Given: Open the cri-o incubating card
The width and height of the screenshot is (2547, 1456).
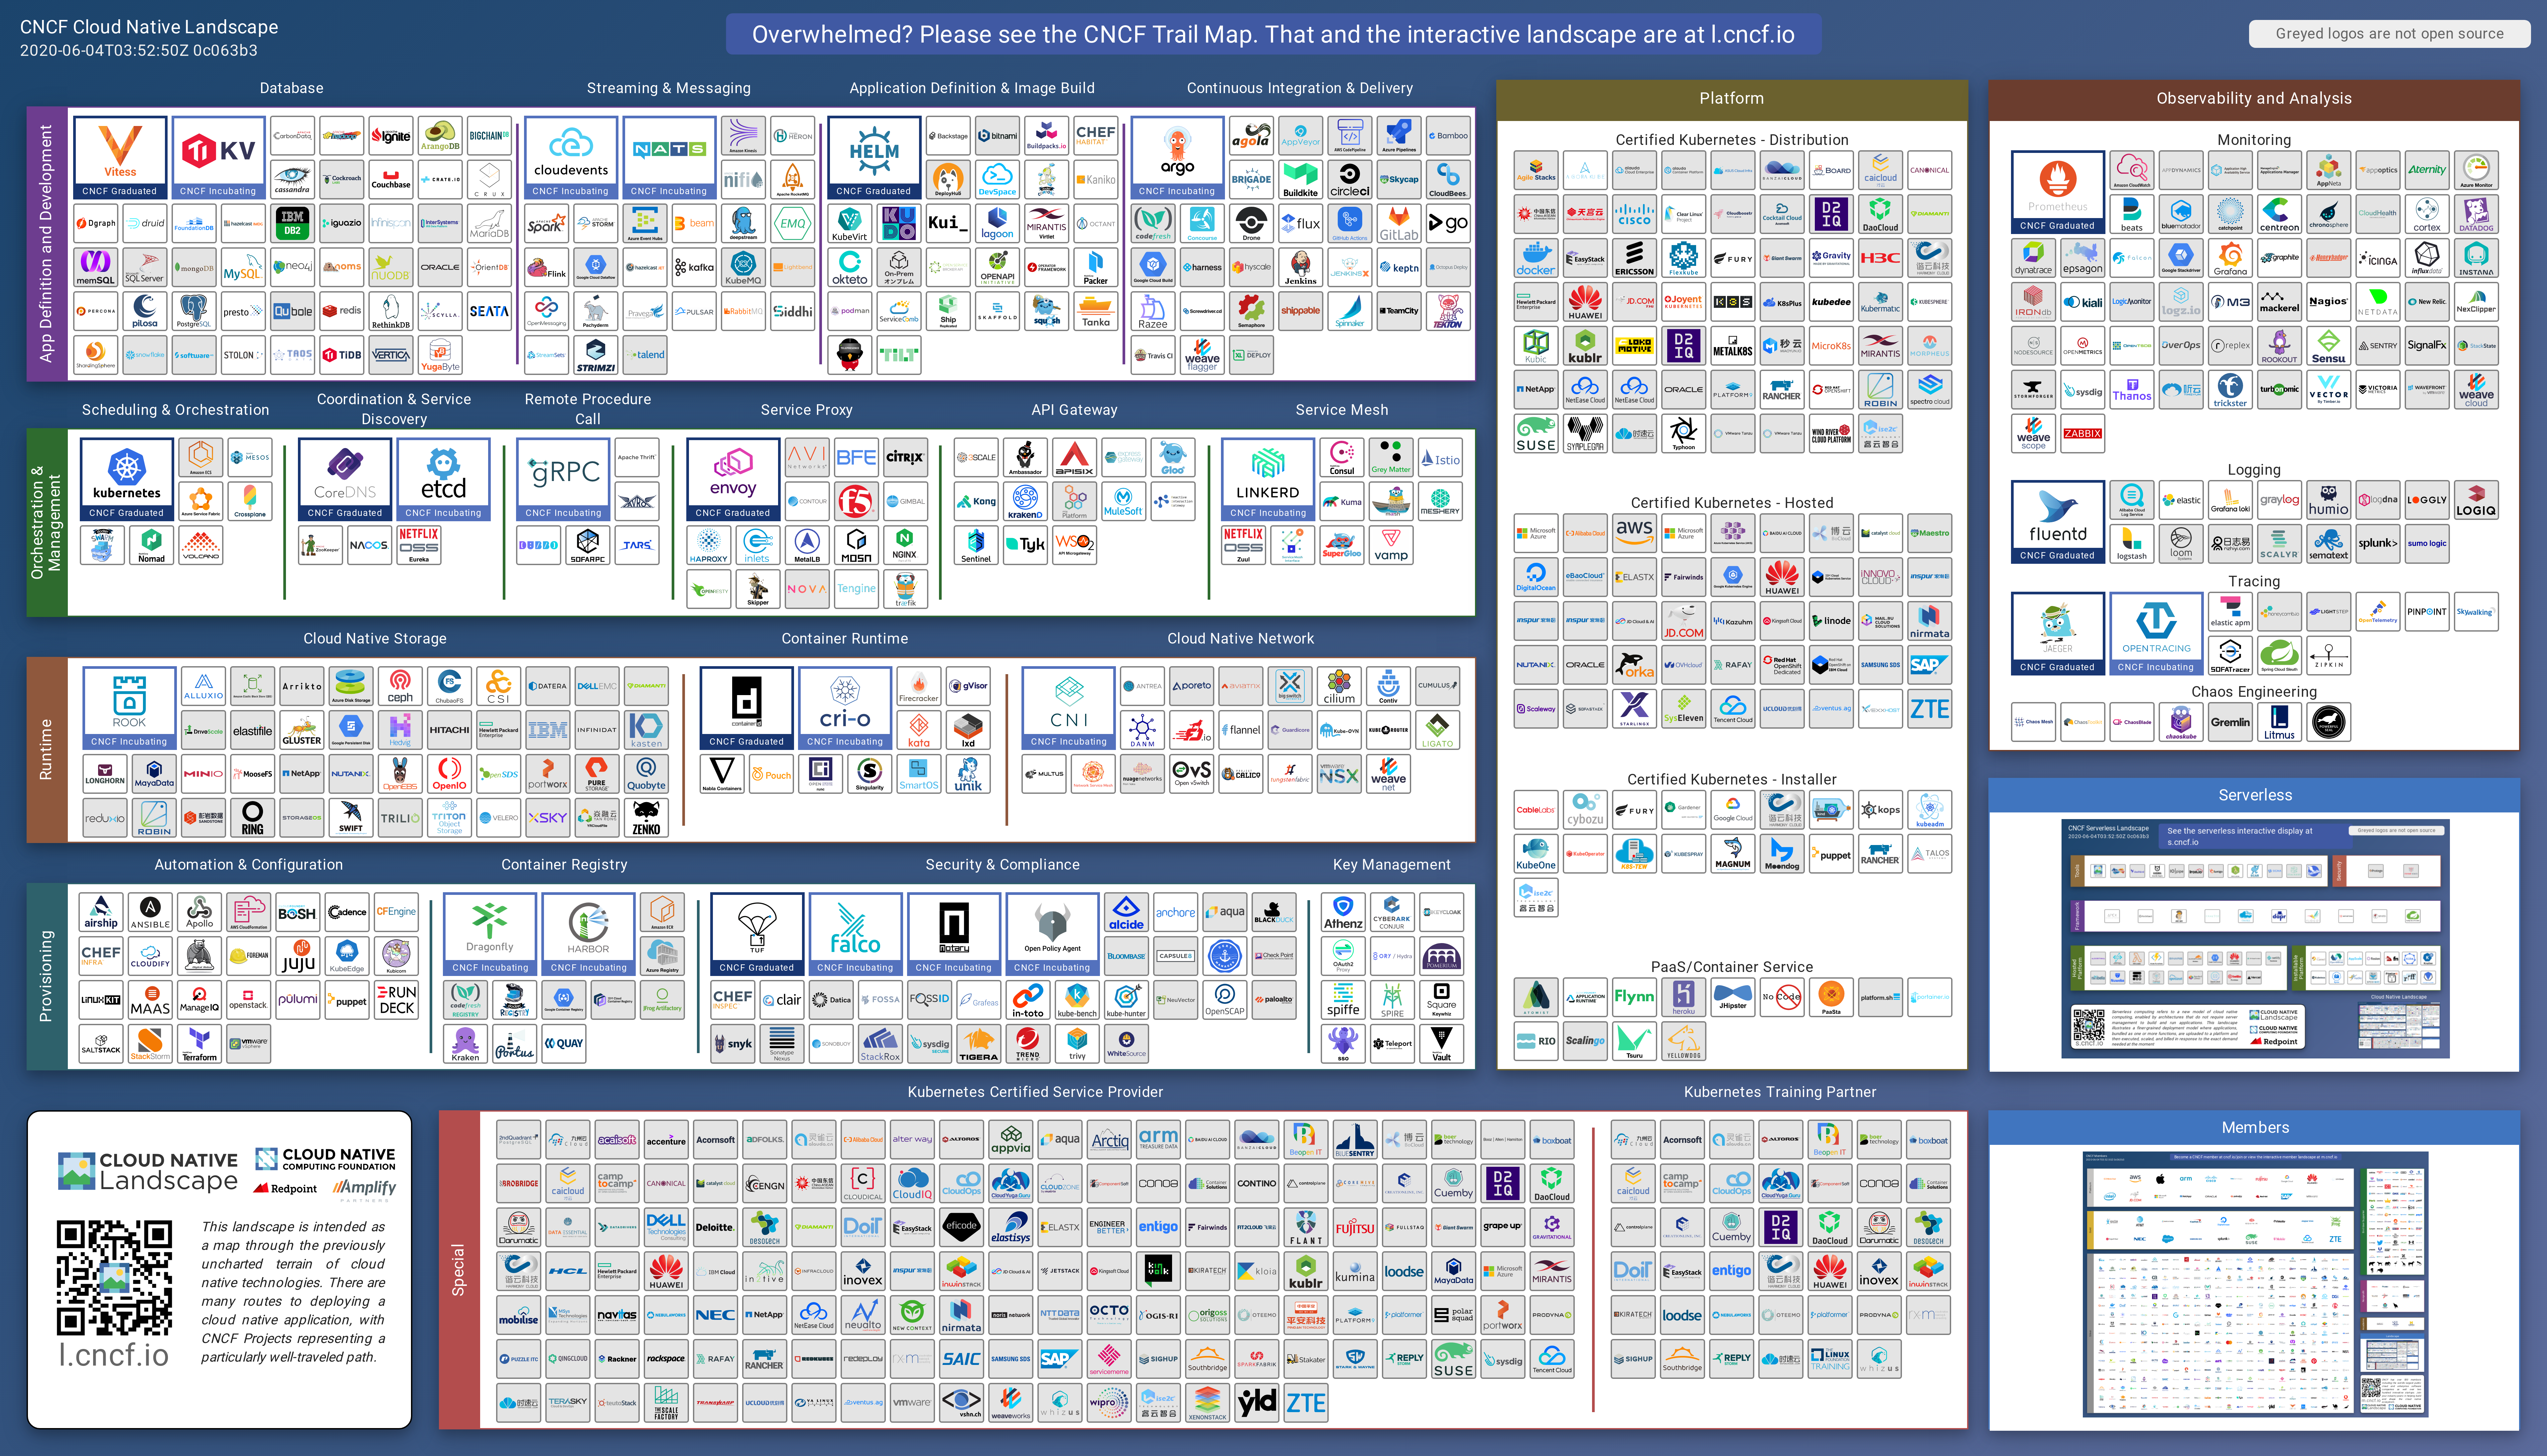Looking at the screenshot, I should tap(845, 708).
